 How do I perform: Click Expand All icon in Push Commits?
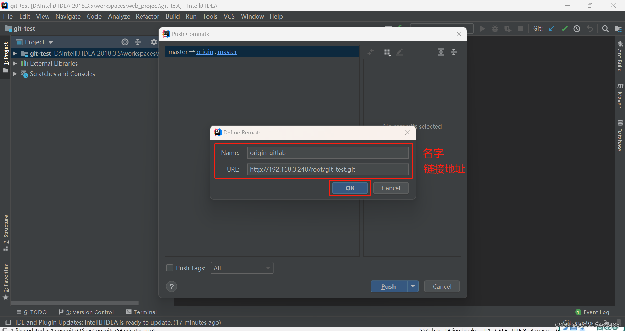click(441, 52)
